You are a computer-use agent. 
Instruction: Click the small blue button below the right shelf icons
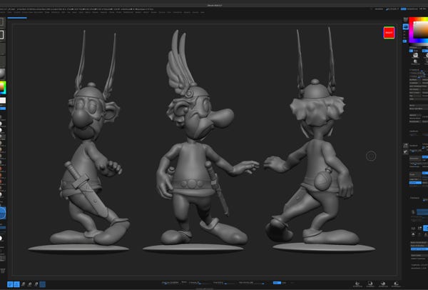pyautogui.click(x=404, y=41)
